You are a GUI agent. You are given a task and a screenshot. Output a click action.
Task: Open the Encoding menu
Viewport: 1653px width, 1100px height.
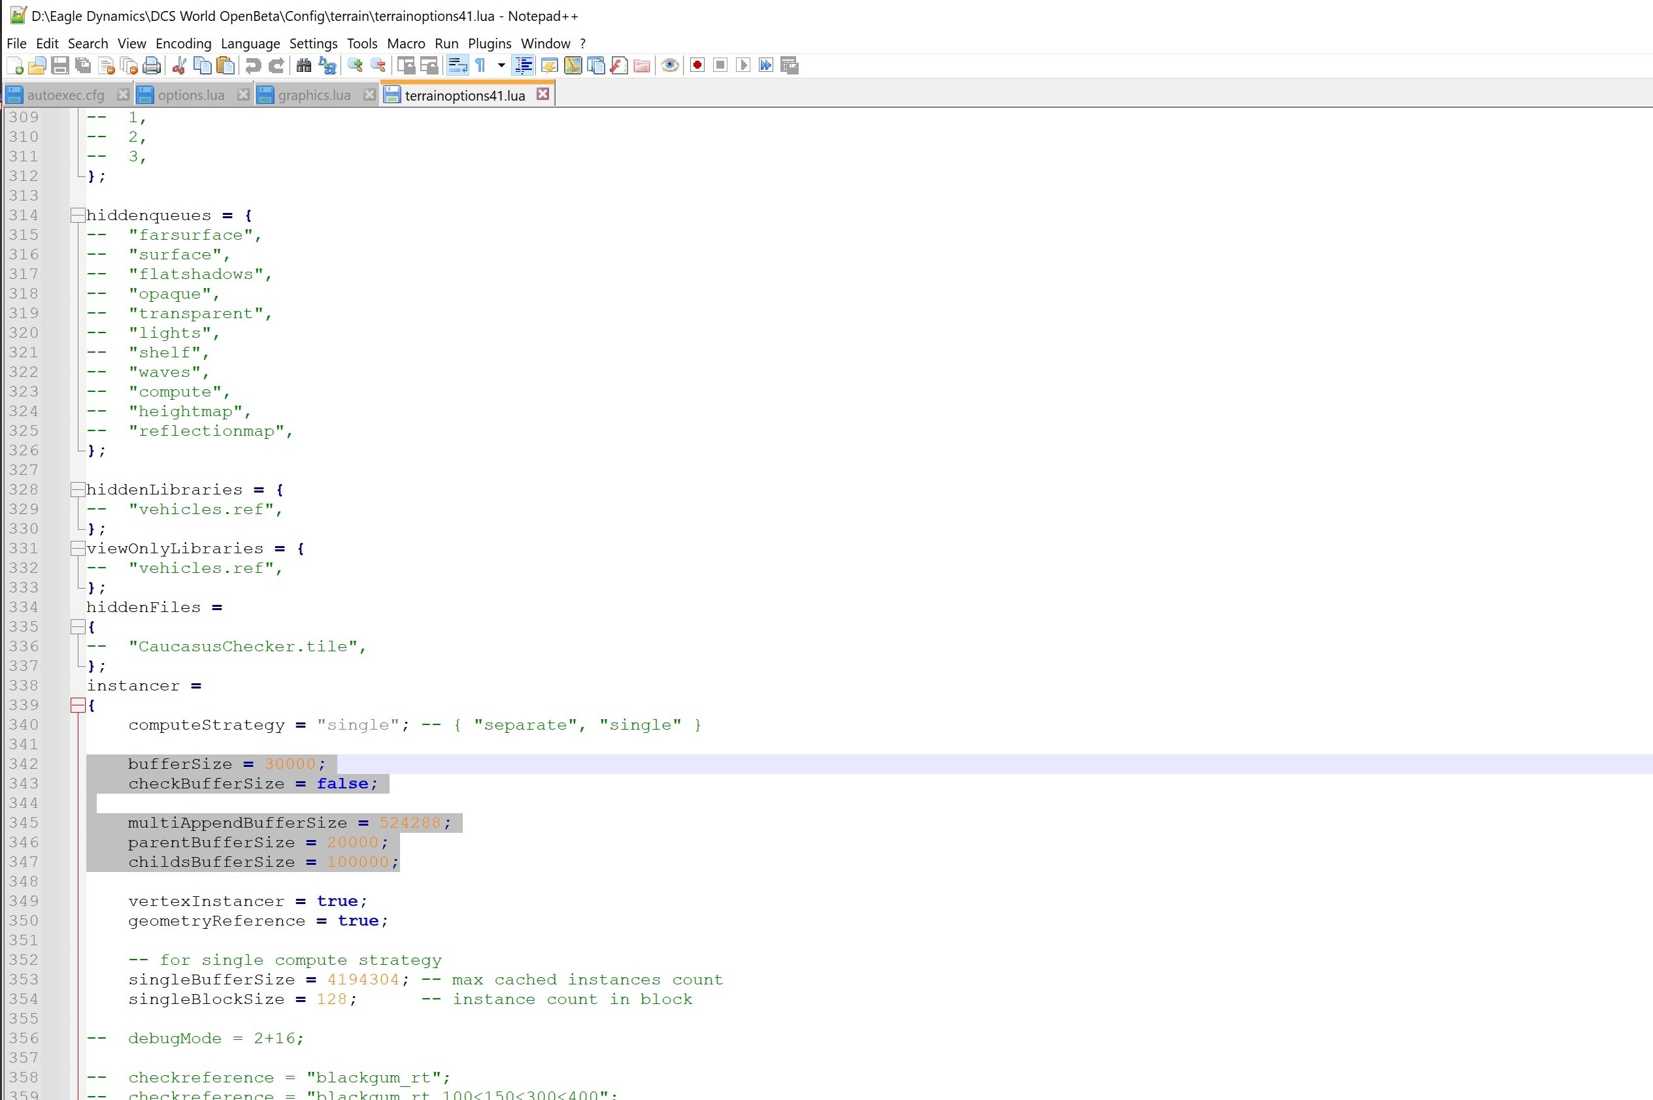183,44
